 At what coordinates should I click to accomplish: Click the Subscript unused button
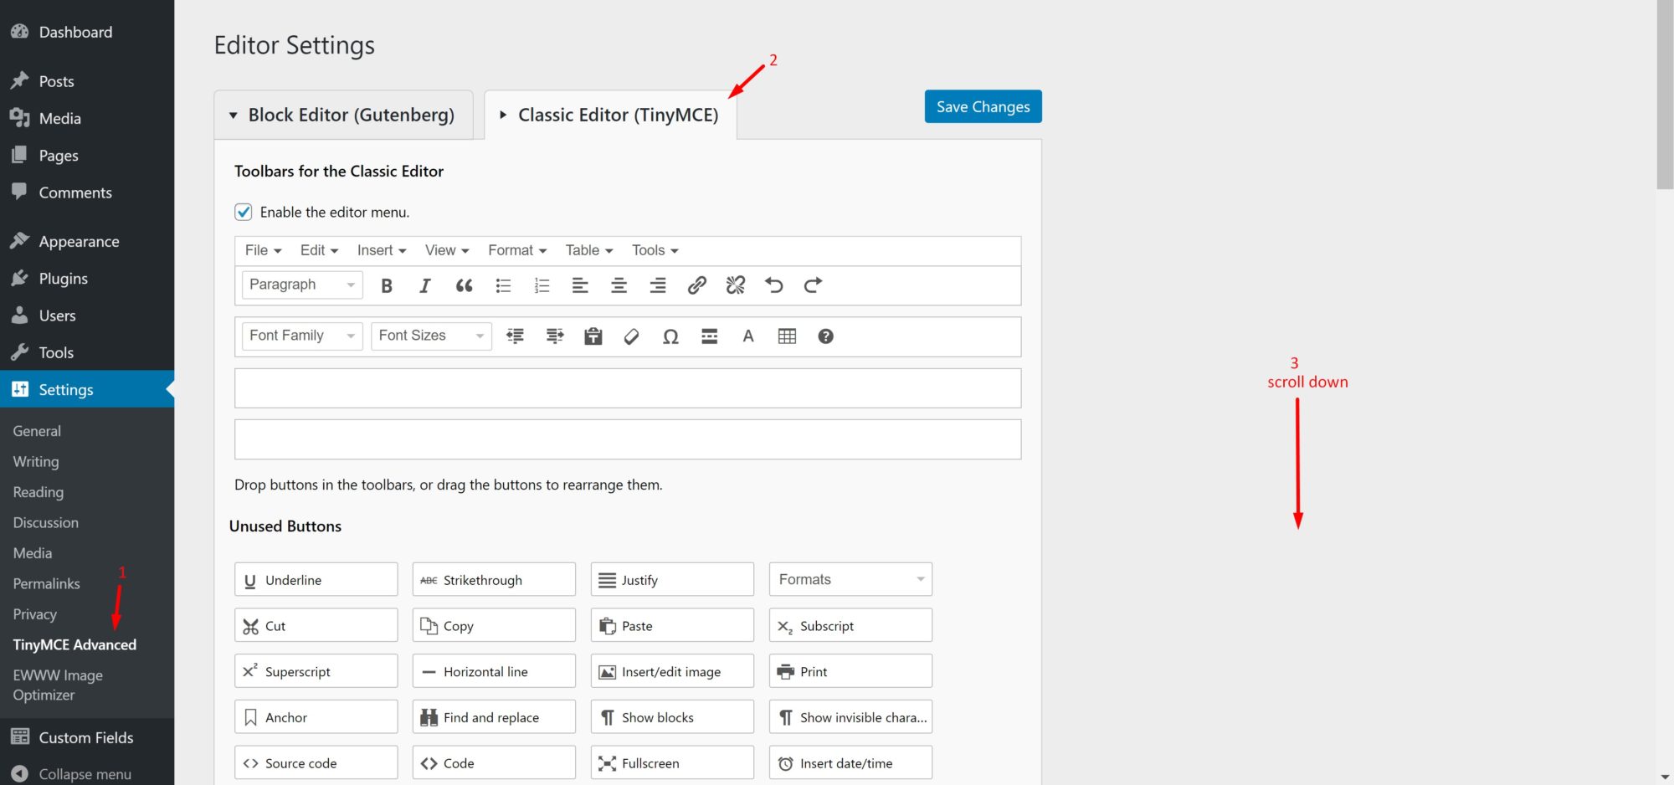coord(850,625)
